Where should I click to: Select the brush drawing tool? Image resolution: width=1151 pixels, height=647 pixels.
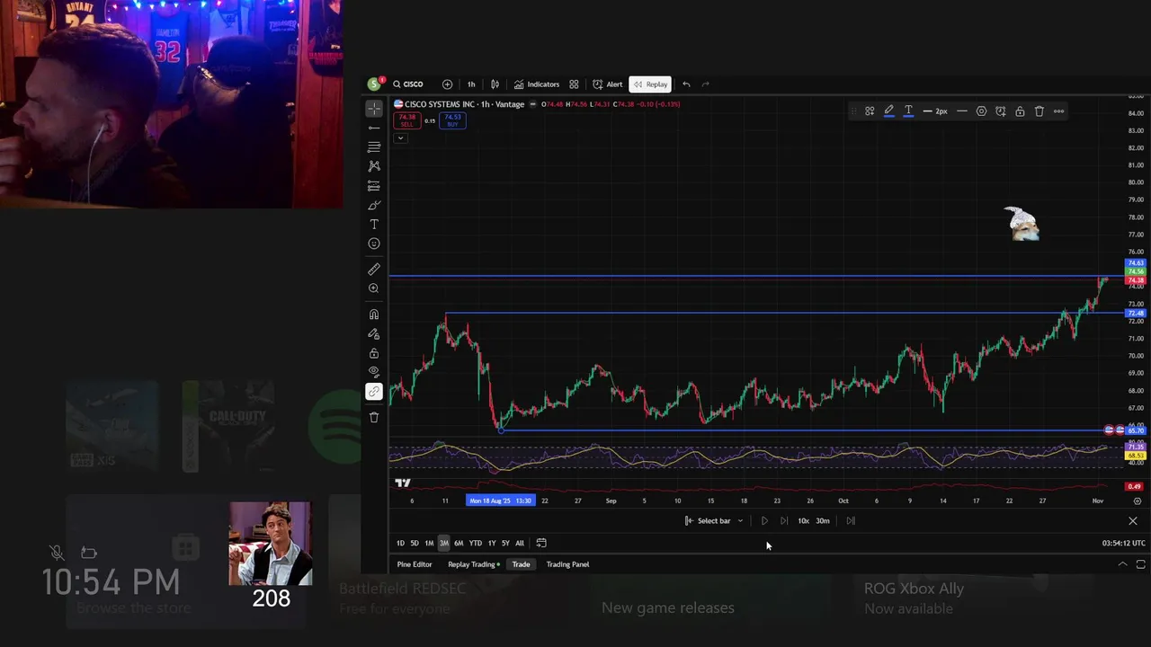click(374, 205)
